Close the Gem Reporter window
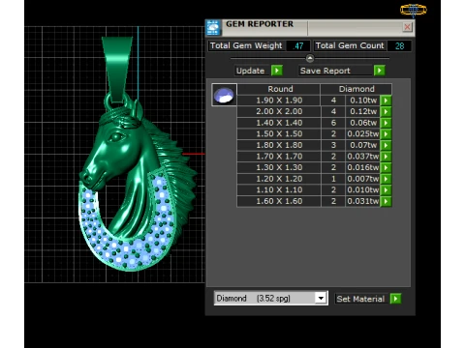The width and height of the screenshot is (465, 348). pos(407,27)
